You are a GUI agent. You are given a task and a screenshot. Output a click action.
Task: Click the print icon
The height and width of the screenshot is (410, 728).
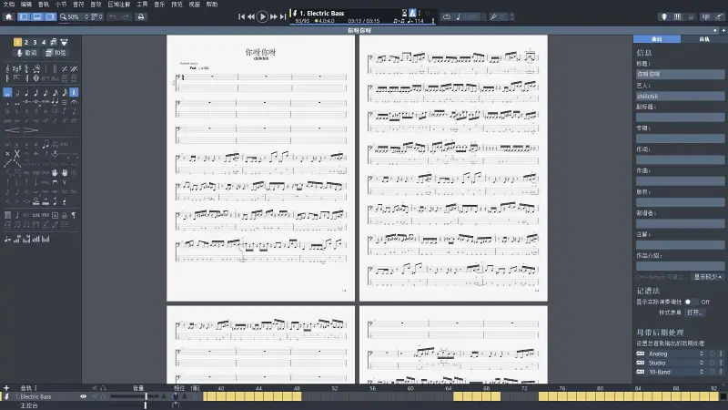[141, 16]
